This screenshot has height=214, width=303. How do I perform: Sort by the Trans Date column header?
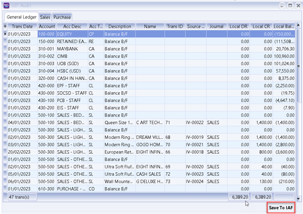(x=22, y=26)
